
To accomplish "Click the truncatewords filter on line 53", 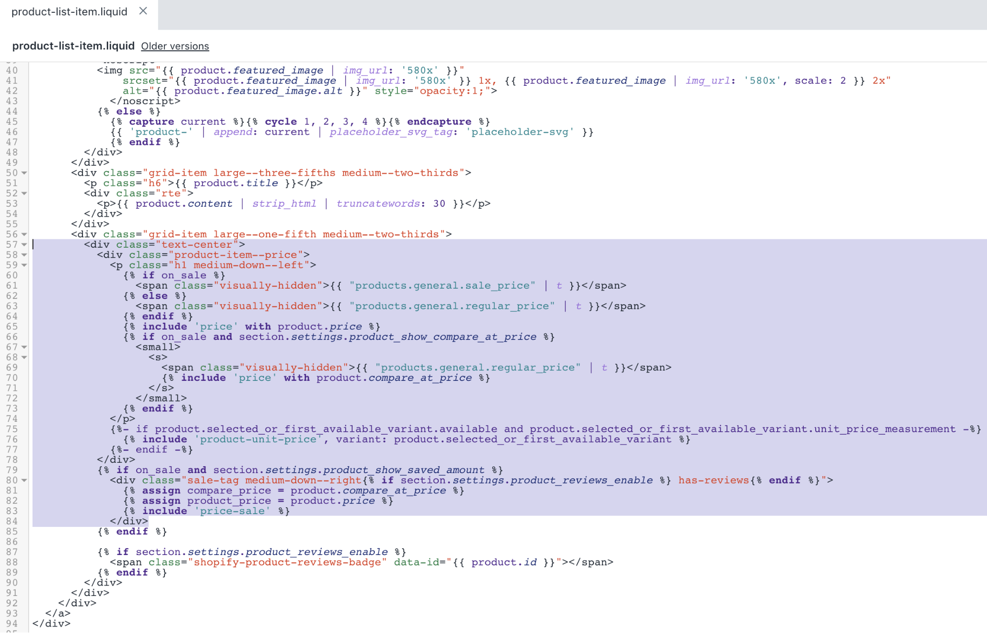I will [378, 204].
